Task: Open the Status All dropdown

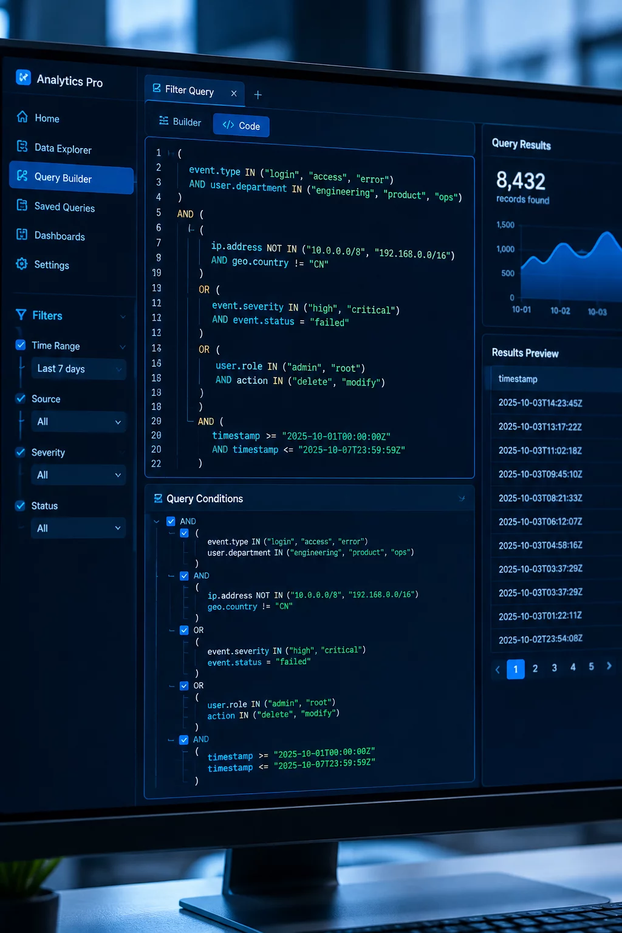Action: 78,528
